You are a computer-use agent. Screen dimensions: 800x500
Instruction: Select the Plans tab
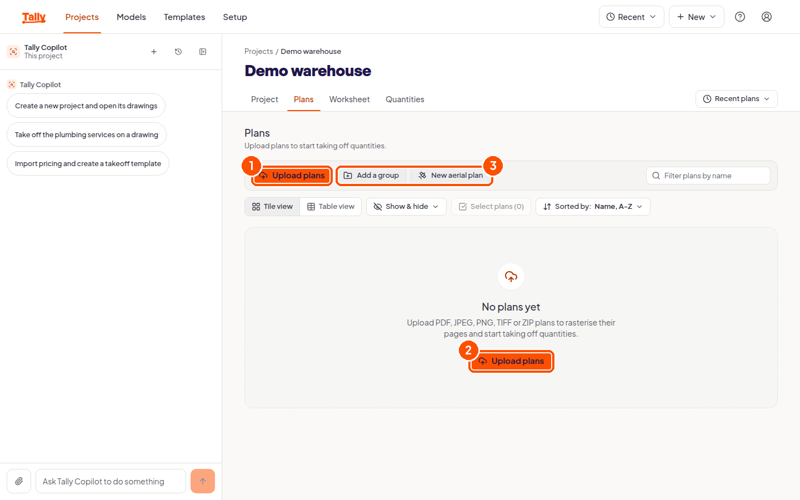pyautogui.click(x=304, y=99)
